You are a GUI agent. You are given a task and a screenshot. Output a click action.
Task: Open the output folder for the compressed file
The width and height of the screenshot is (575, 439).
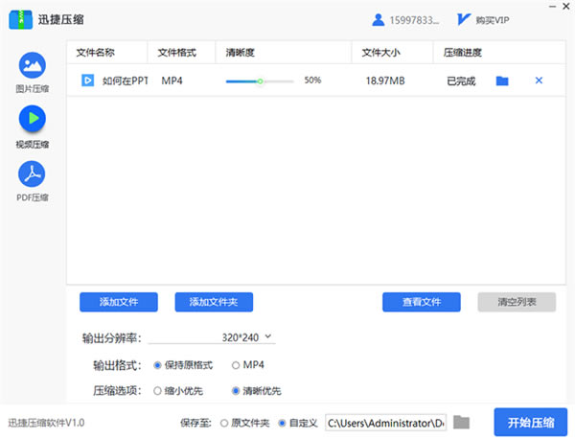(x=502, y=81)
